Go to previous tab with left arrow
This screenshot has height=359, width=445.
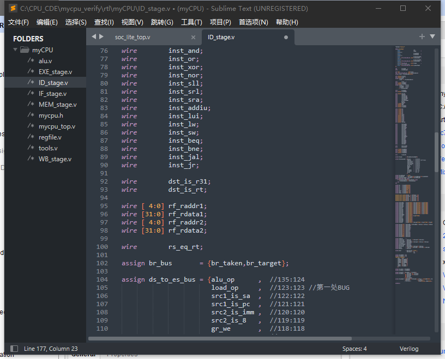[94, 36]
